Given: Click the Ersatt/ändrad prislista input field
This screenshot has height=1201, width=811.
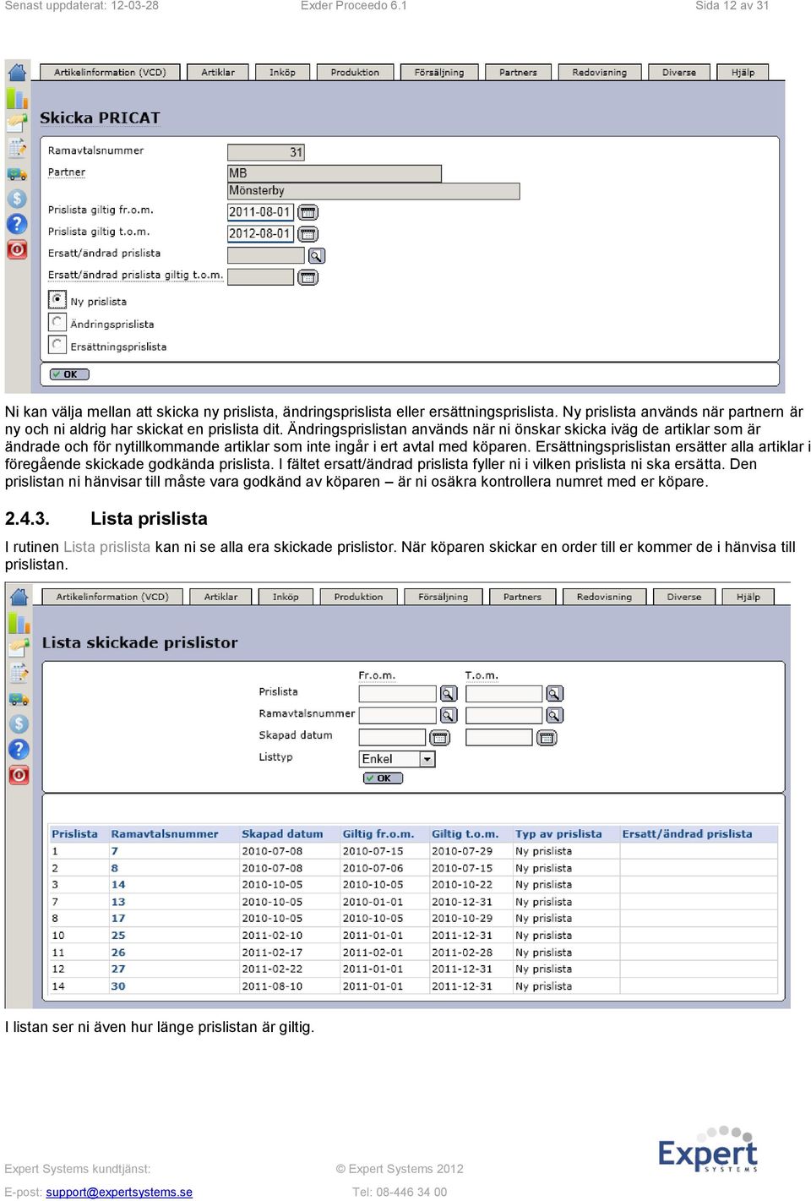Looking at the screenshot, I should tap(265, 255).
